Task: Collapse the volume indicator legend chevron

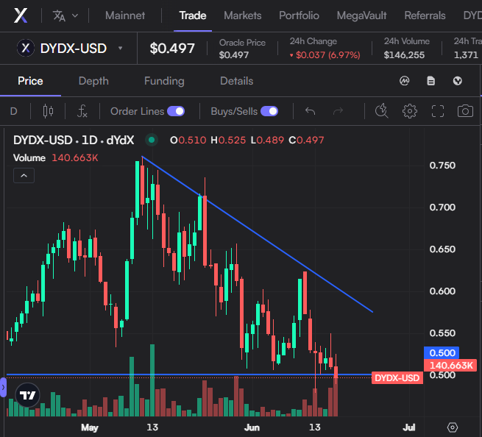Action: click(x=24, y=175)
